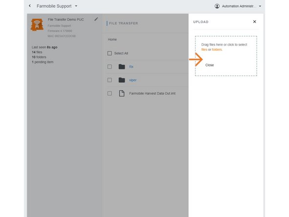This screenshot has height=217, width=289.
Task: Click the back arrow beside Farmobile Support
Action: click(x=30, y=6)
